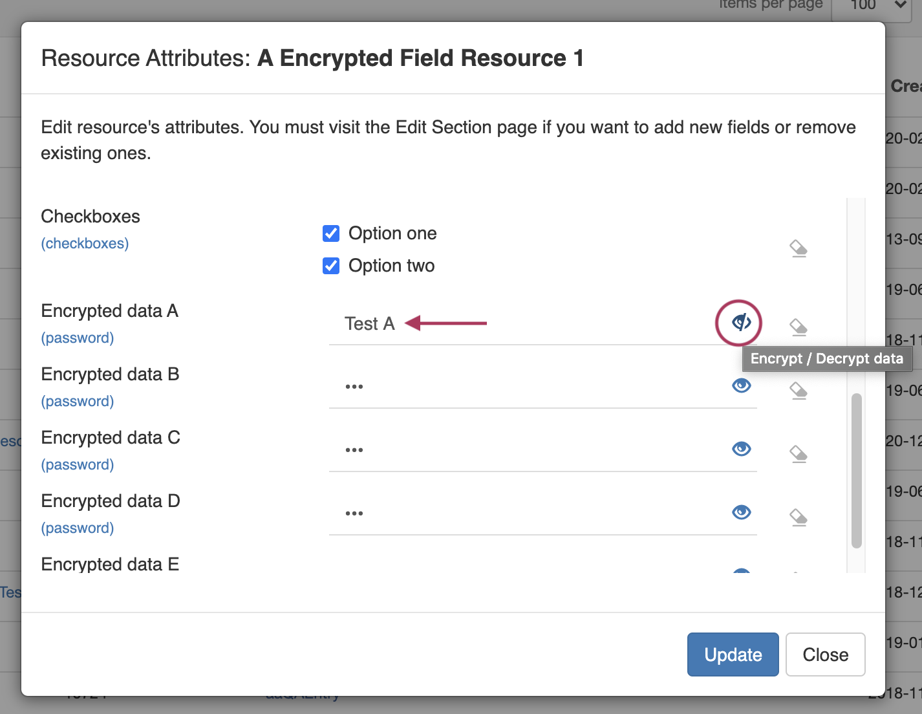This screenshot has width=922, height=714.
Task: Clear the Checkboxes field with eraser icon
Action: [799, 248]
